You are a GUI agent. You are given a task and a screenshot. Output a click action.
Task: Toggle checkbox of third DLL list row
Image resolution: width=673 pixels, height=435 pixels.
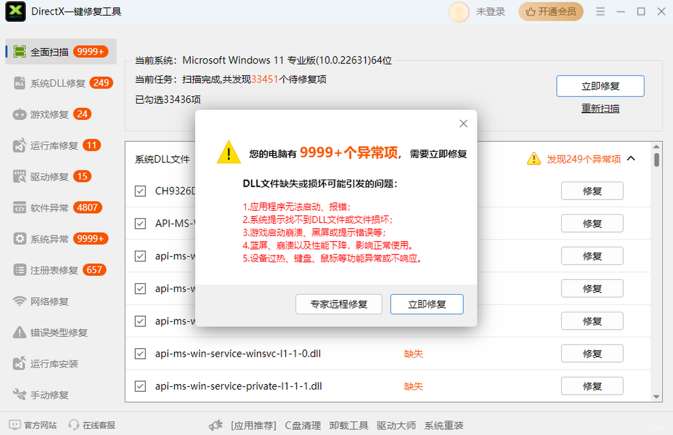pos(140,256)
